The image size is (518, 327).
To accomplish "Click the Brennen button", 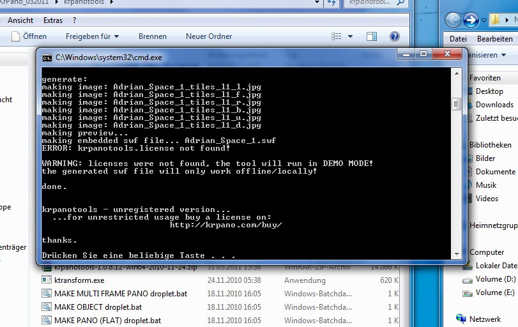I will coord(152,37).
